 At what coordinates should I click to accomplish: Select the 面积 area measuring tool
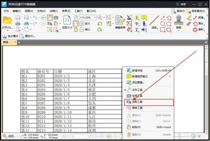point(199,29)
